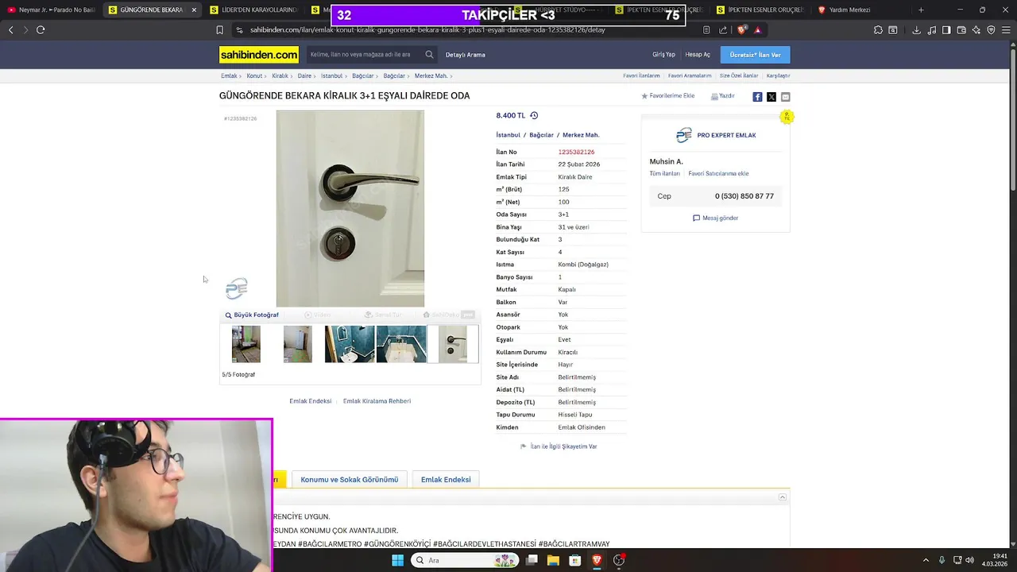The width and height of the screenshot is (1017, 572).
Task: Click the browser address bar URL
Action: [x=427, y=30]
